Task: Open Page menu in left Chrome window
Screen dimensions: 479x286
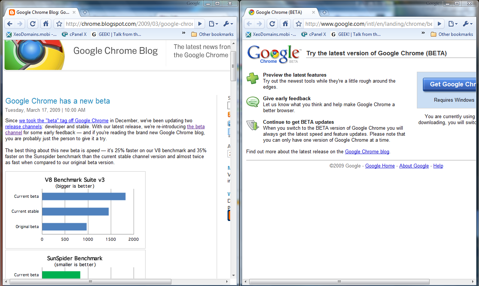Action: (213, 24)
